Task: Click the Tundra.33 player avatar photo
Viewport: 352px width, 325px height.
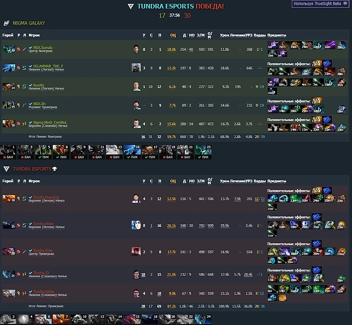Action: (x=136, y=274)
